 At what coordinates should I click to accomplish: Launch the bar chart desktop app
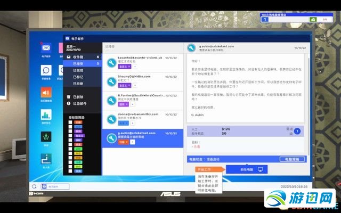click(x=46, y=113)
